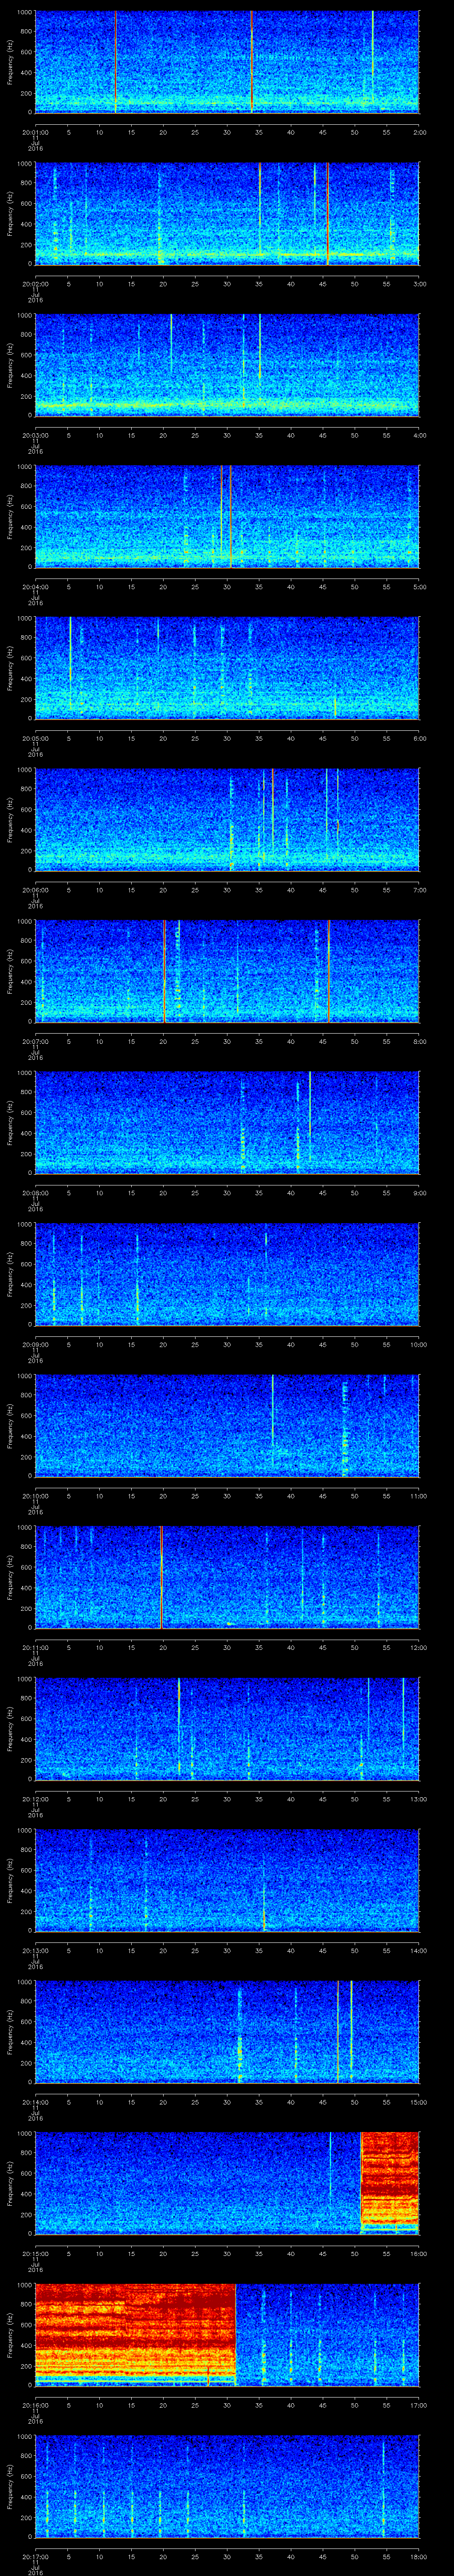Image resolution: width=454 pixels, height=2576 pixels.
Task: Select the 20:17:00 time label
Action: pyautogui.click(x=35, y=2555)
